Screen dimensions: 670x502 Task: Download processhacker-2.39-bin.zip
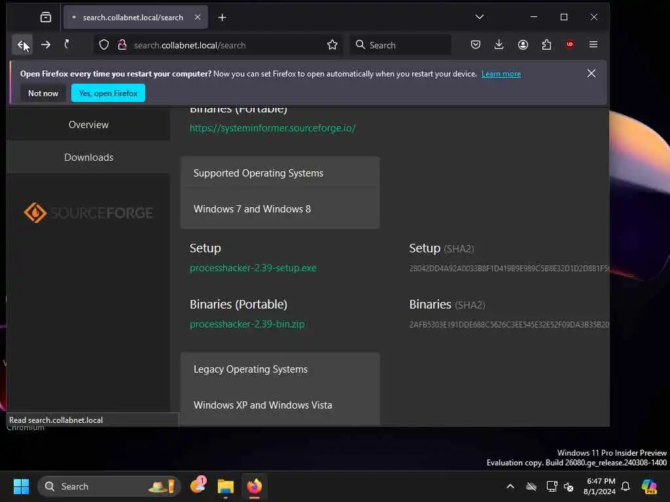click(x=247, y=324)
